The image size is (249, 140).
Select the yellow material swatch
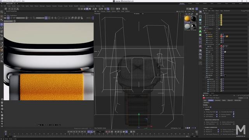187,19
